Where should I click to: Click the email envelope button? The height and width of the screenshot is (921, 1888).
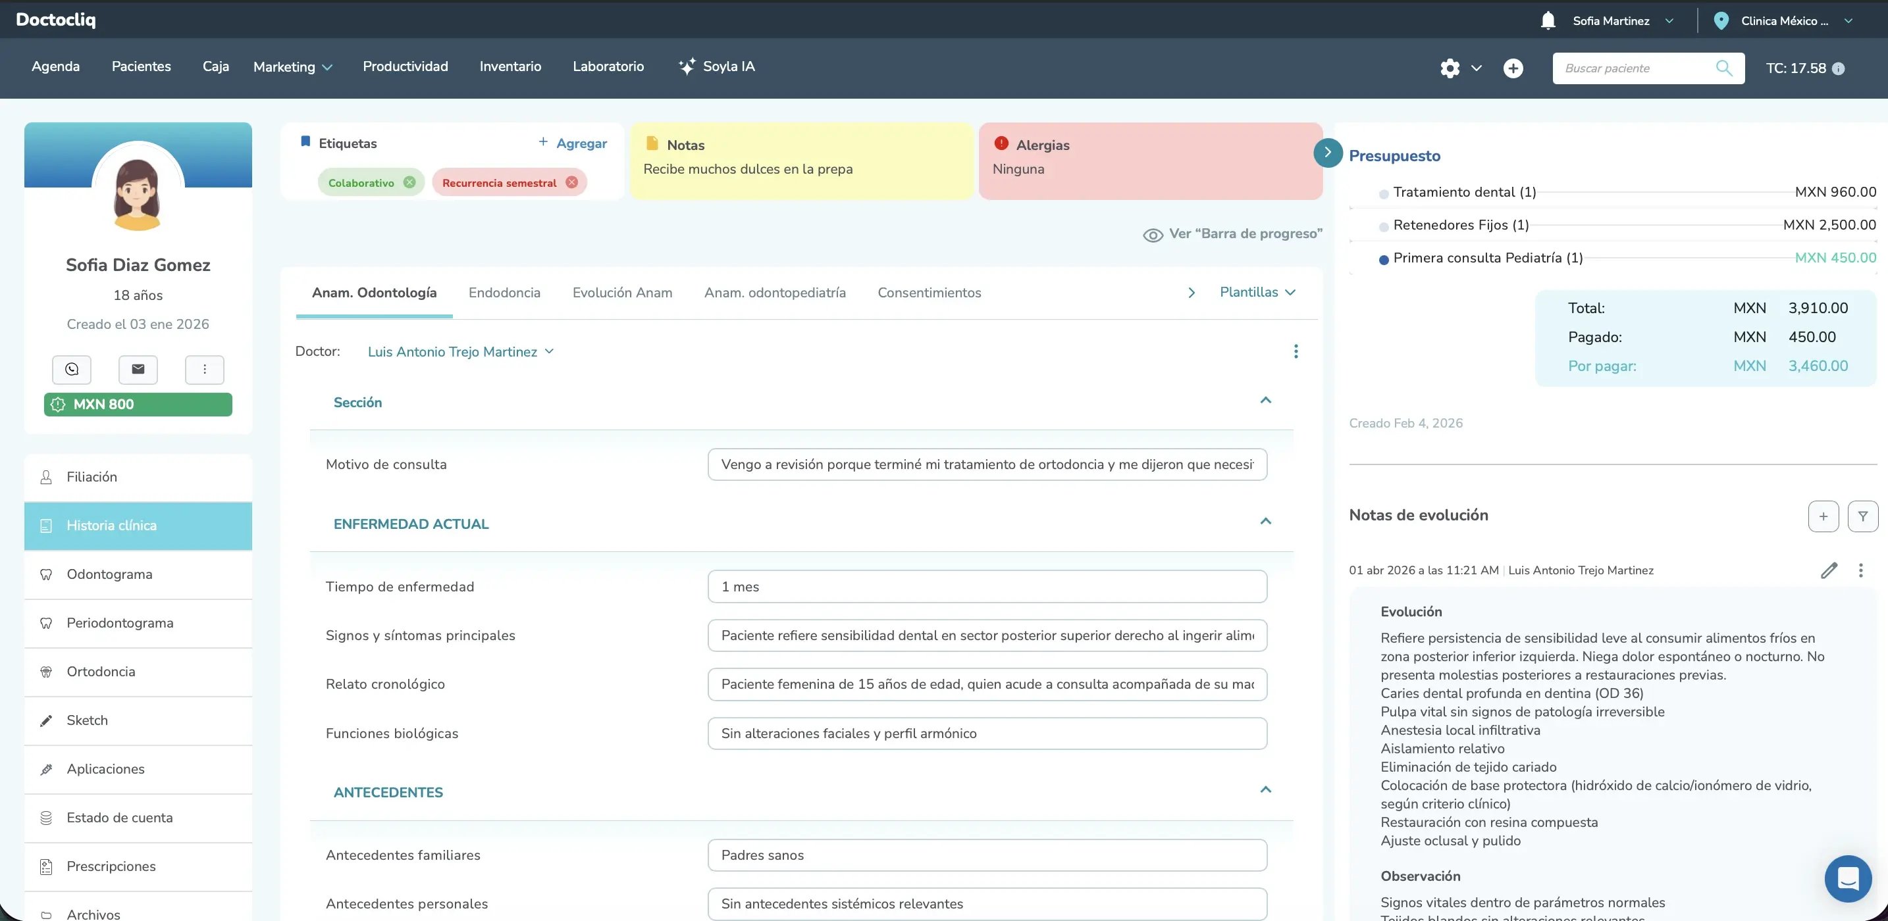(x=138, y=369)
